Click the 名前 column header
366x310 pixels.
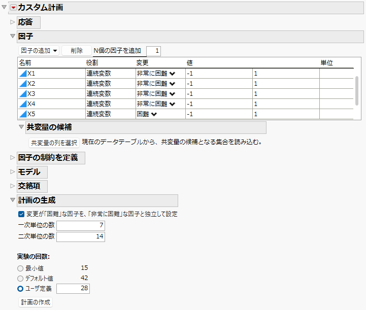(25, 63)
